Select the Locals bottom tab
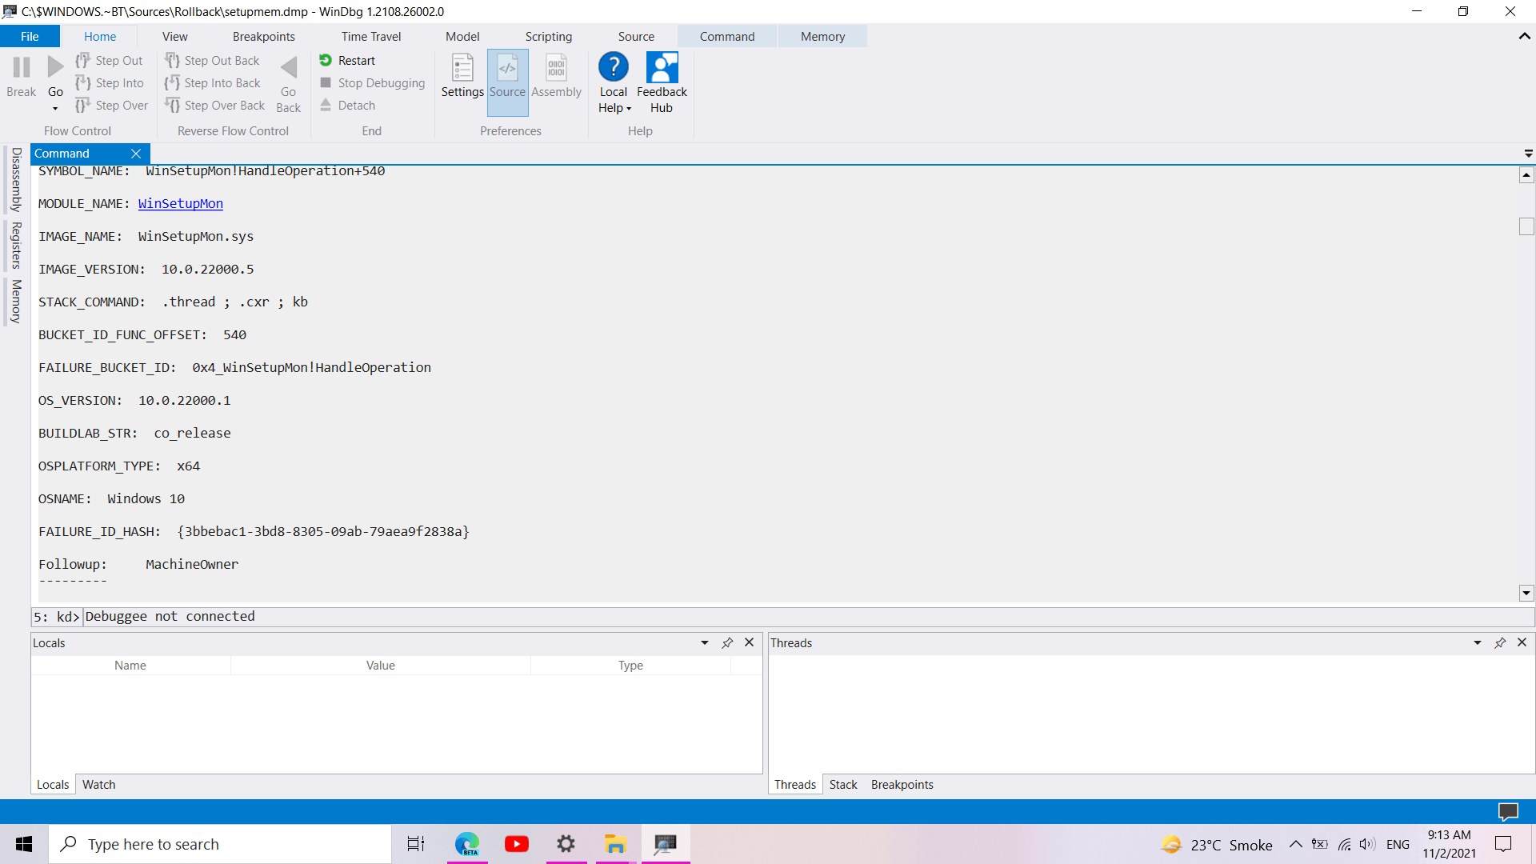1536x864 pixels. (53, 785)
